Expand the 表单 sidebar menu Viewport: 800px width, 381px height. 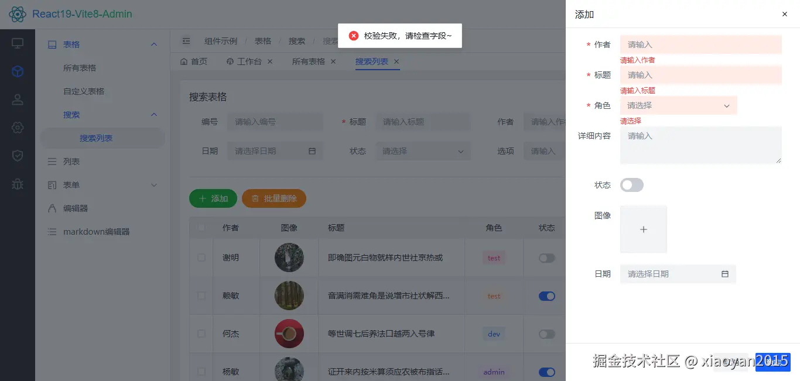tap(154, 185)
